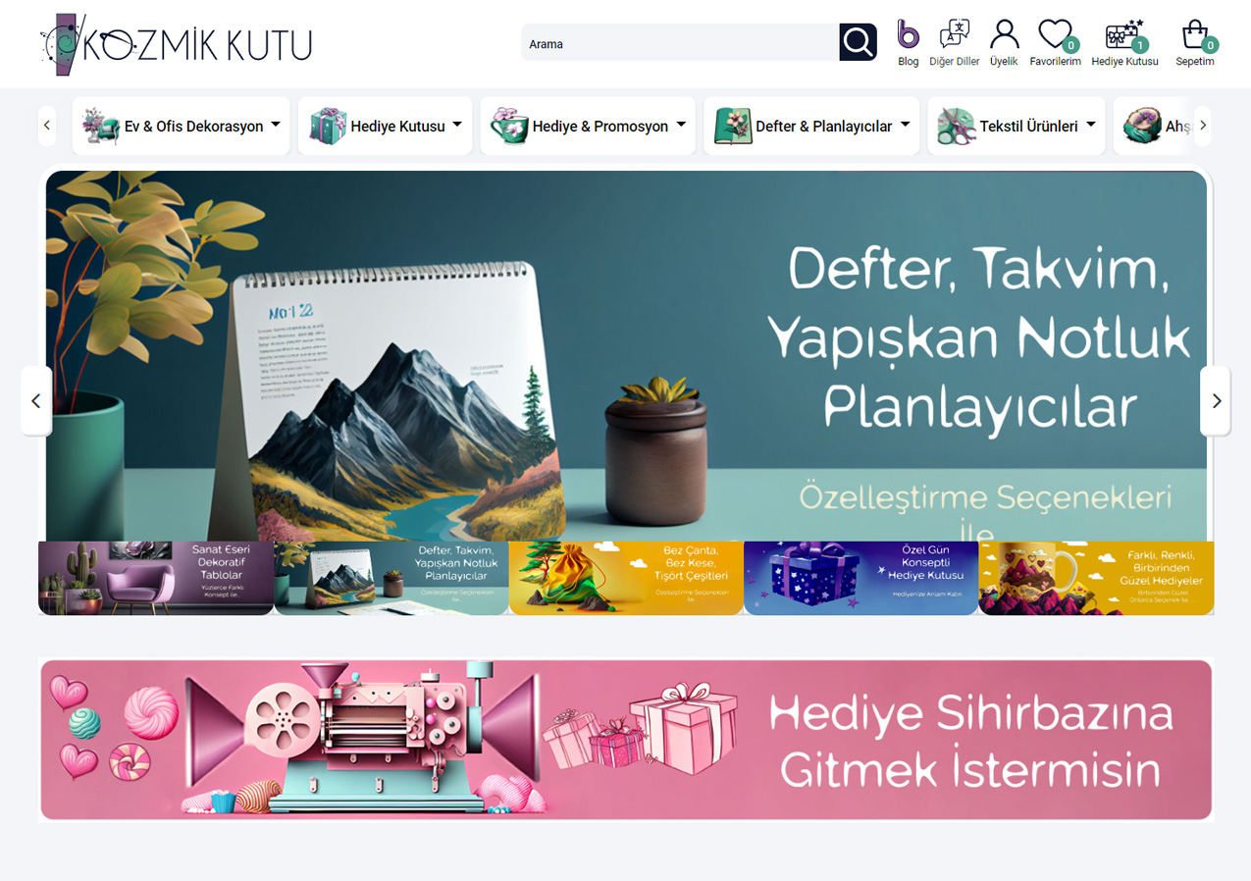
Task: Open Tekstil Ürünleri category menu
Action: pyautogui.click(x=1016, y=126)
